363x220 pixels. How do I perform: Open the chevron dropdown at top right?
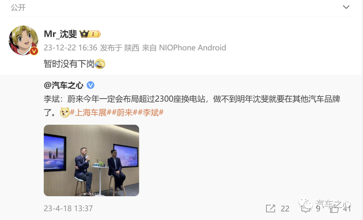[x=346, y=7]
